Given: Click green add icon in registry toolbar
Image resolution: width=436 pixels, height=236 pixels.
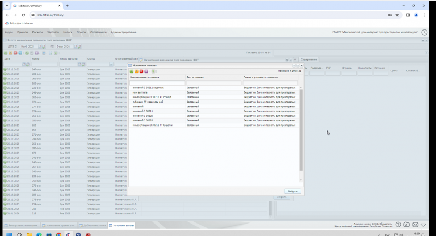Looking at the screenshot, I should (6, 53).
